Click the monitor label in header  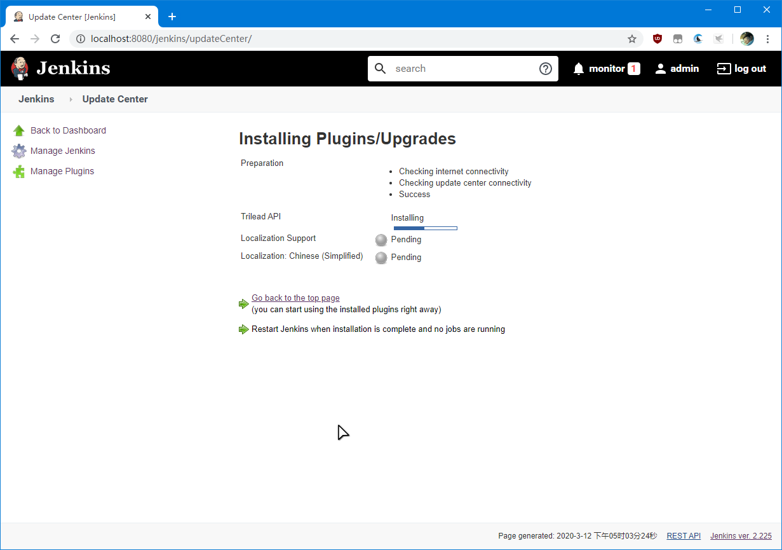(x=607, y=69)
